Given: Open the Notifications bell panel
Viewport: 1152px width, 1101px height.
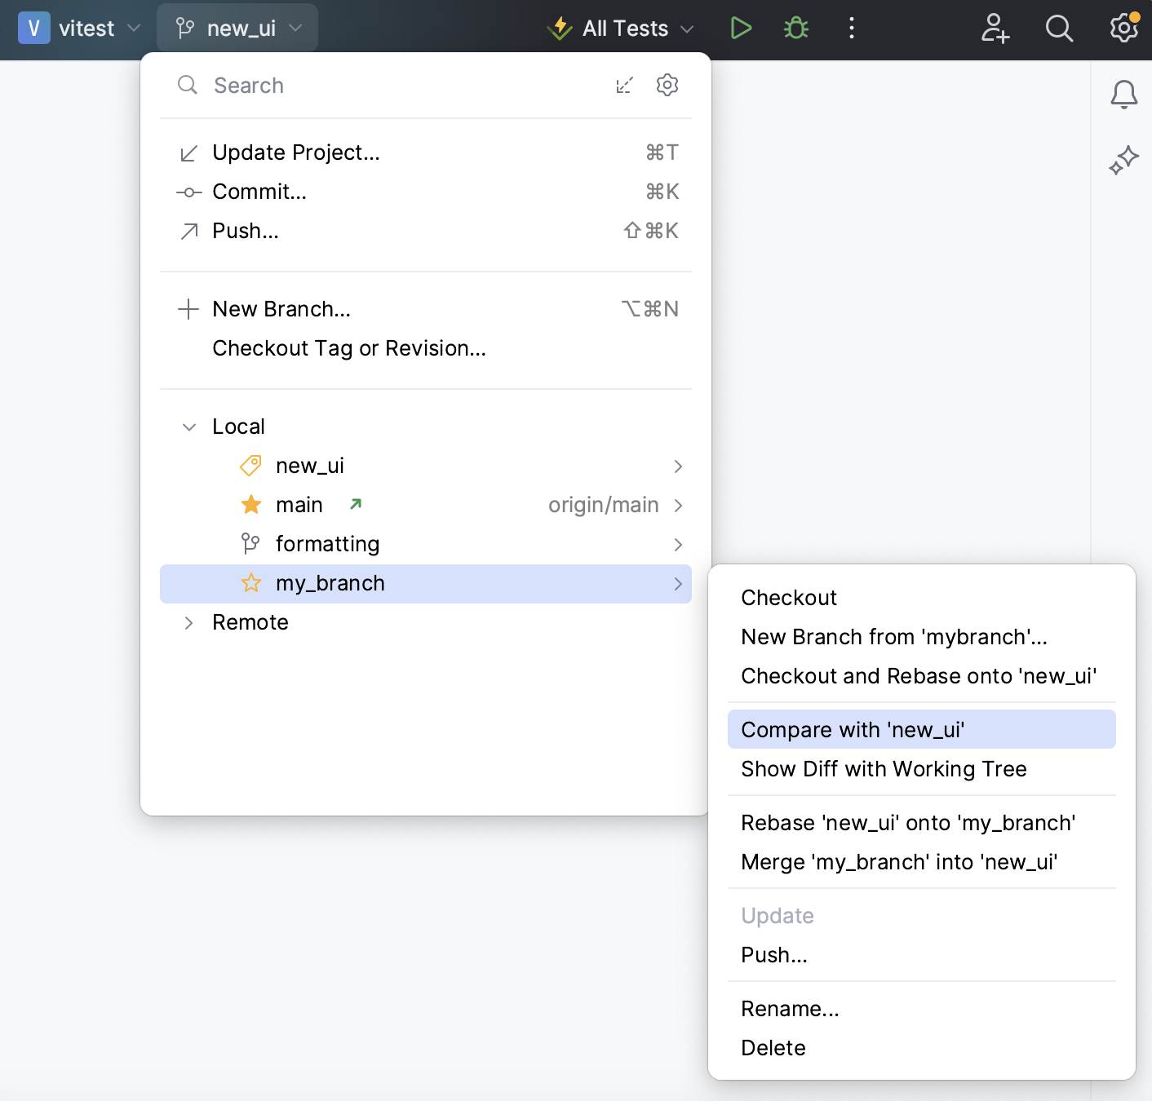Looking at the screenshot, I should tap(1123, 95).
